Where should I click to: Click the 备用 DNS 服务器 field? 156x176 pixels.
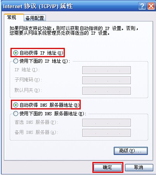coord(106,133)
